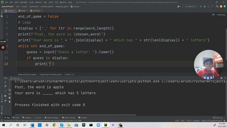The height and width of the screenshot is (128, 227).
Task: Open the Favorites tool window from the left sidebar
Action: pyautogui.click(x=1, y=110)
